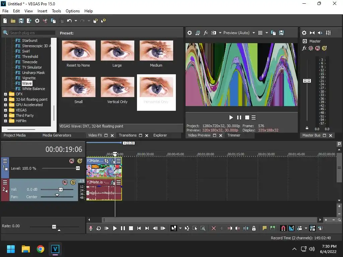This screenshot has width=343, height=257.
Task: Open Master FX button
Action: 304,48
